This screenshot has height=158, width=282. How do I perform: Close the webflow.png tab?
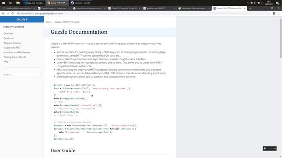(x=174, y=8)
